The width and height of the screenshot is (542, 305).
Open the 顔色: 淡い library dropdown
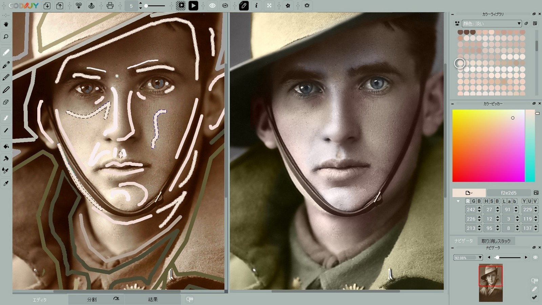click(492, 23)
